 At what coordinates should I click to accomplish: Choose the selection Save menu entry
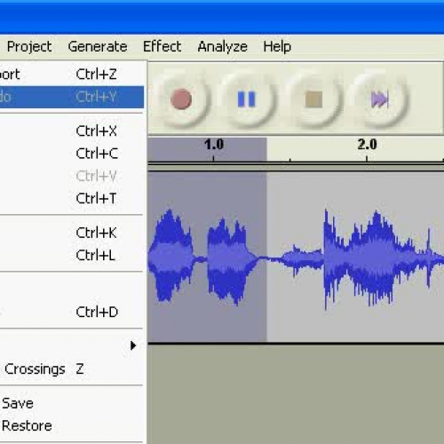(72, 403)
